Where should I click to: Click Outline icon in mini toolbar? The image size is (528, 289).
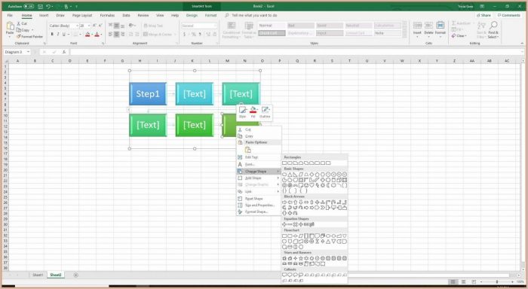265,110
